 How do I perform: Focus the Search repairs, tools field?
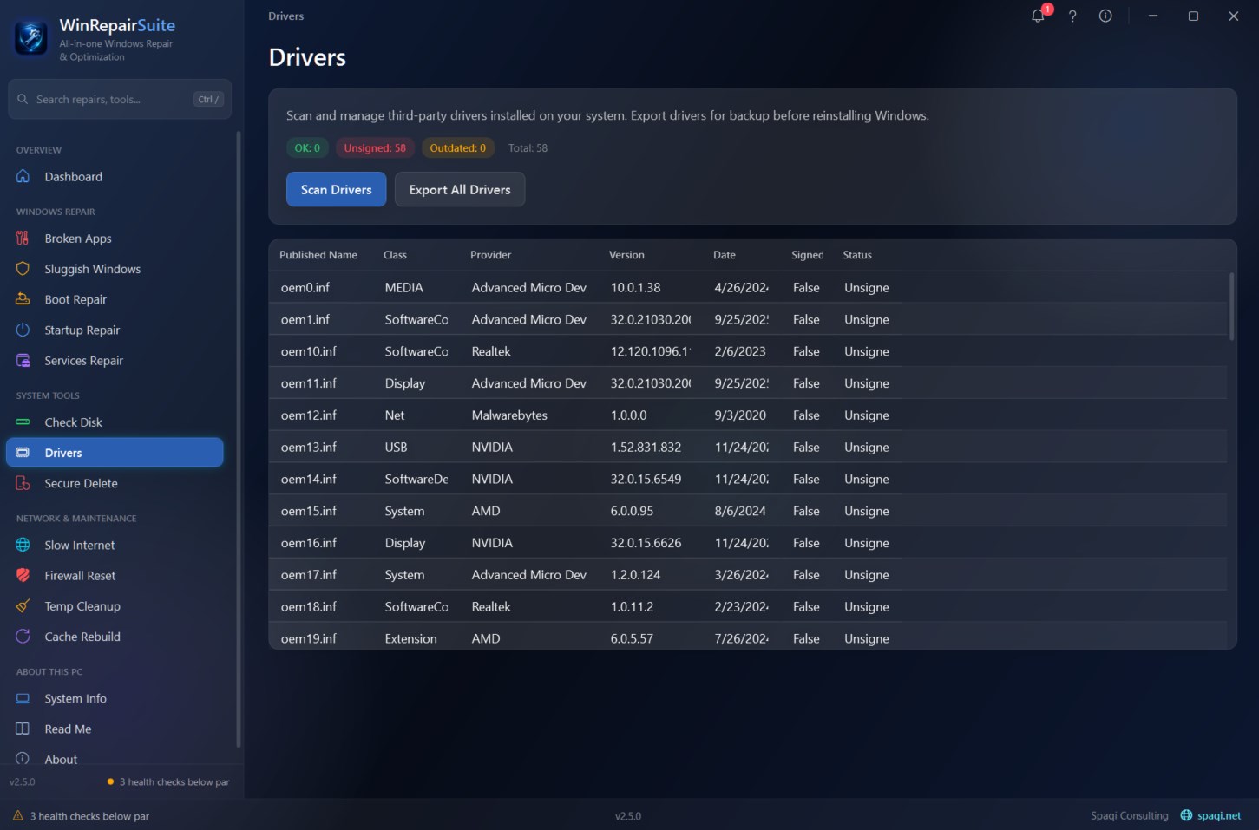click(120, 99)
